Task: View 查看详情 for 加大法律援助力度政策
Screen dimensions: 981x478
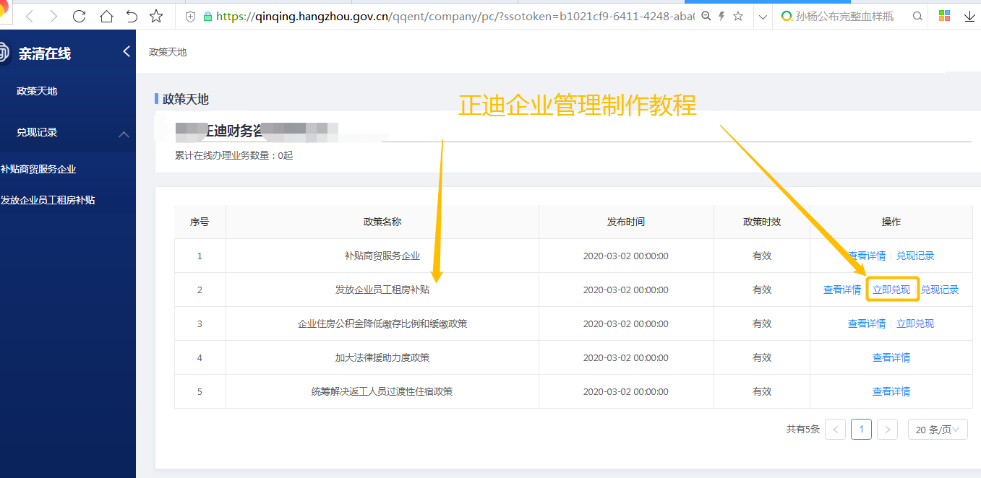Action: click(x=891, y=357)
